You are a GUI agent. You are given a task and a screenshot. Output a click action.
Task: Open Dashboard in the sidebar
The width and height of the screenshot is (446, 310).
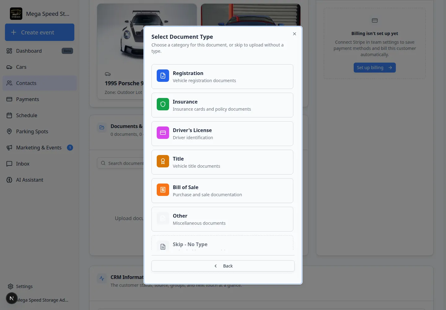(40, 51)
